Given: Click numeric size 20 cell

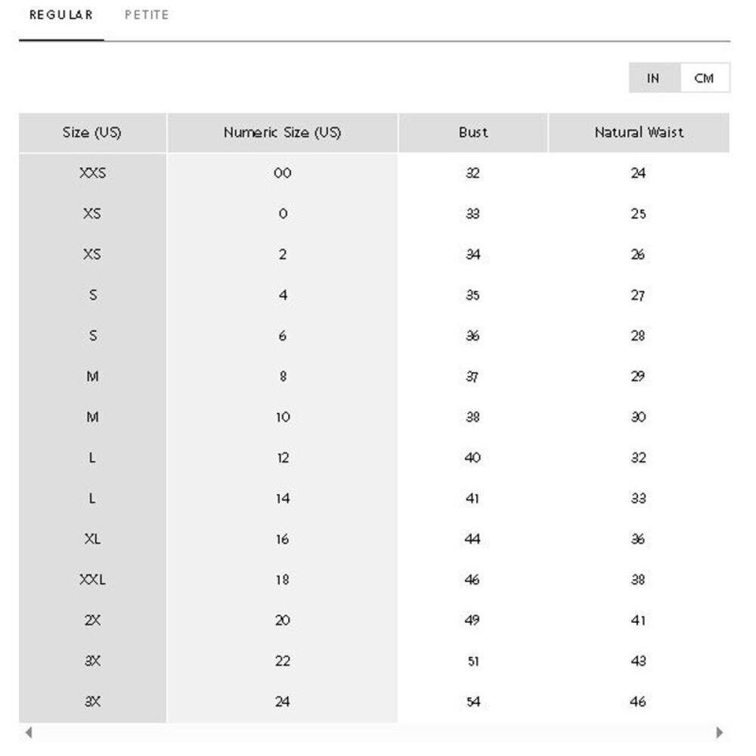Looking at the screenshot, I should (283, 620).
